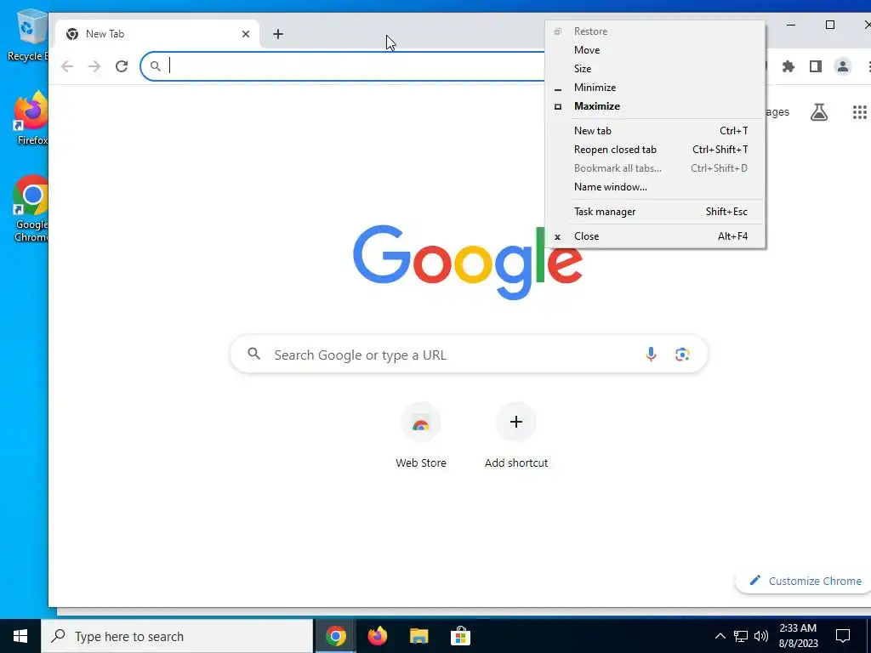Select Reopen closed tab entry
This screenshot has width=871, height=653.
(x=654, y=150)
